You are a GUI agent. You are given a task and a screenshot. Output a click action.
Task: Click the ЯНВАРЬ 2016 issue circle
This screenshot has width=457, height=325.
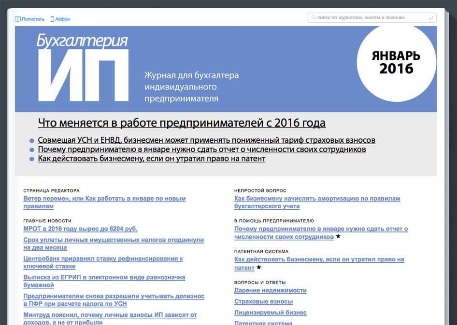coord(396,62)
